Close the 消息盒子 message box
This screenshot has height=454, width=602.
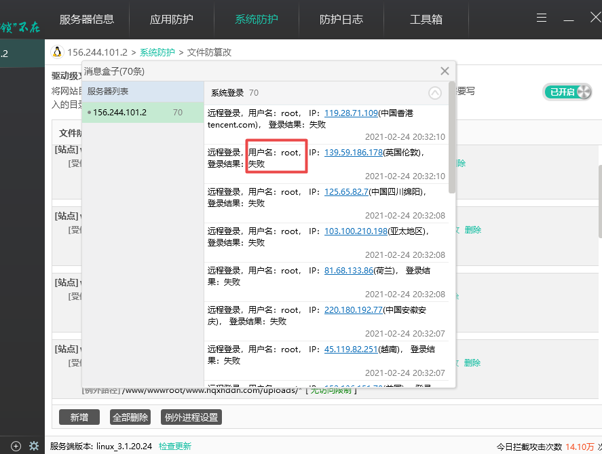point(445,71)
